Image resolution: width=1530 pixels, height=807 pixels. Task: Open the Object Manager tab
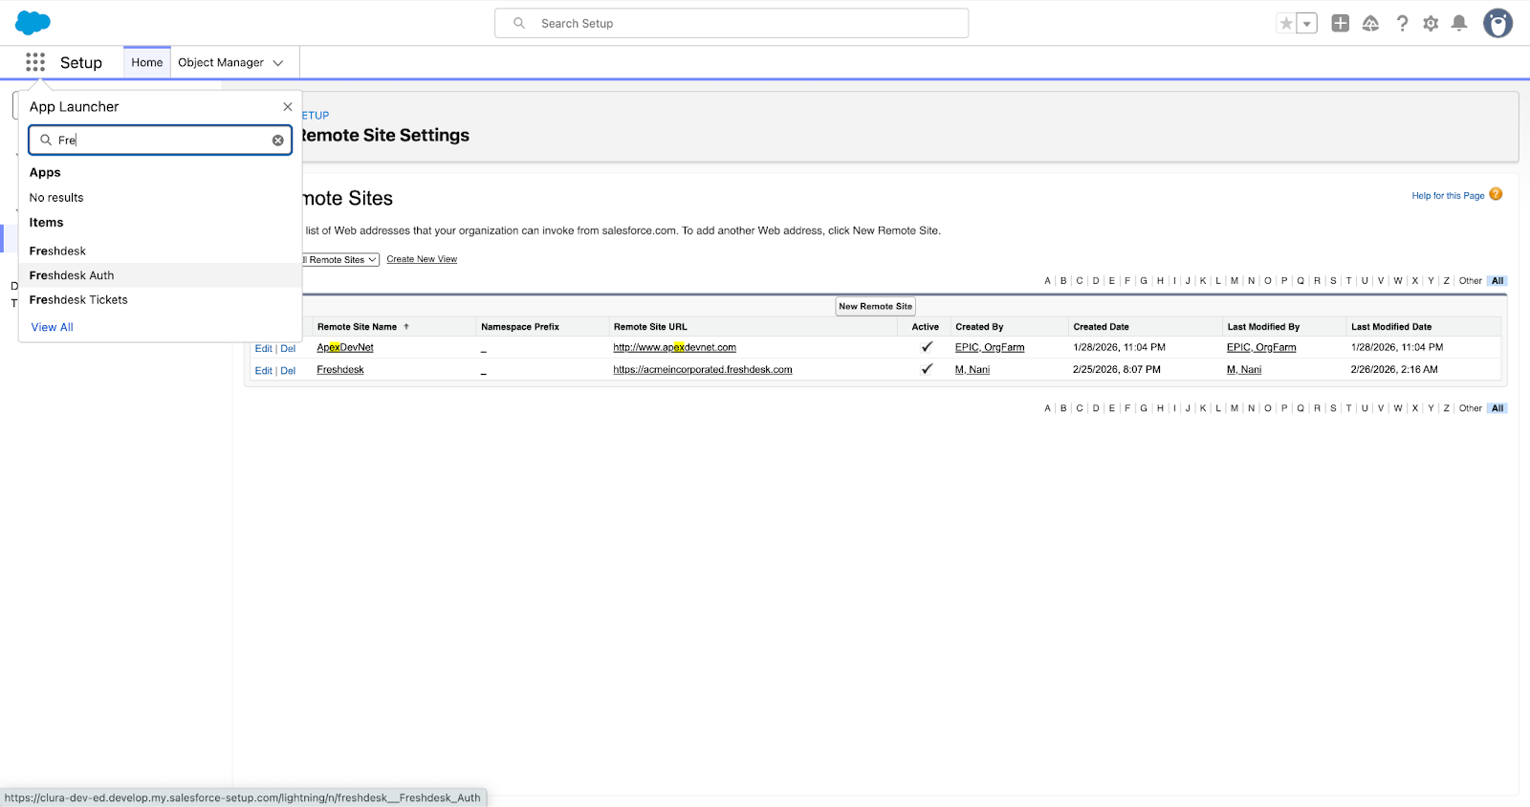click(x=221, y=62)
